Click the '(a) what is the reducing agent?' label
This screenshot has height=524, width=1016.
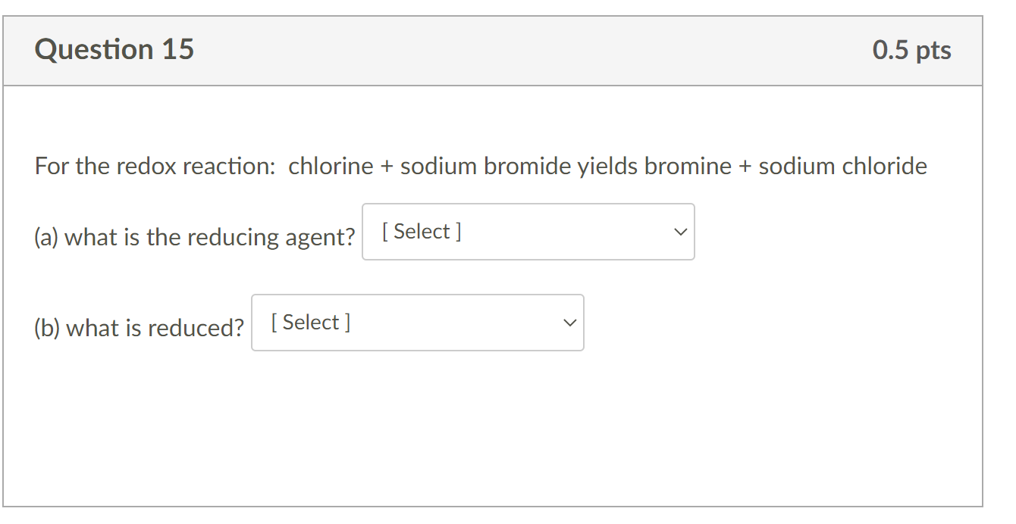(195, 237)
